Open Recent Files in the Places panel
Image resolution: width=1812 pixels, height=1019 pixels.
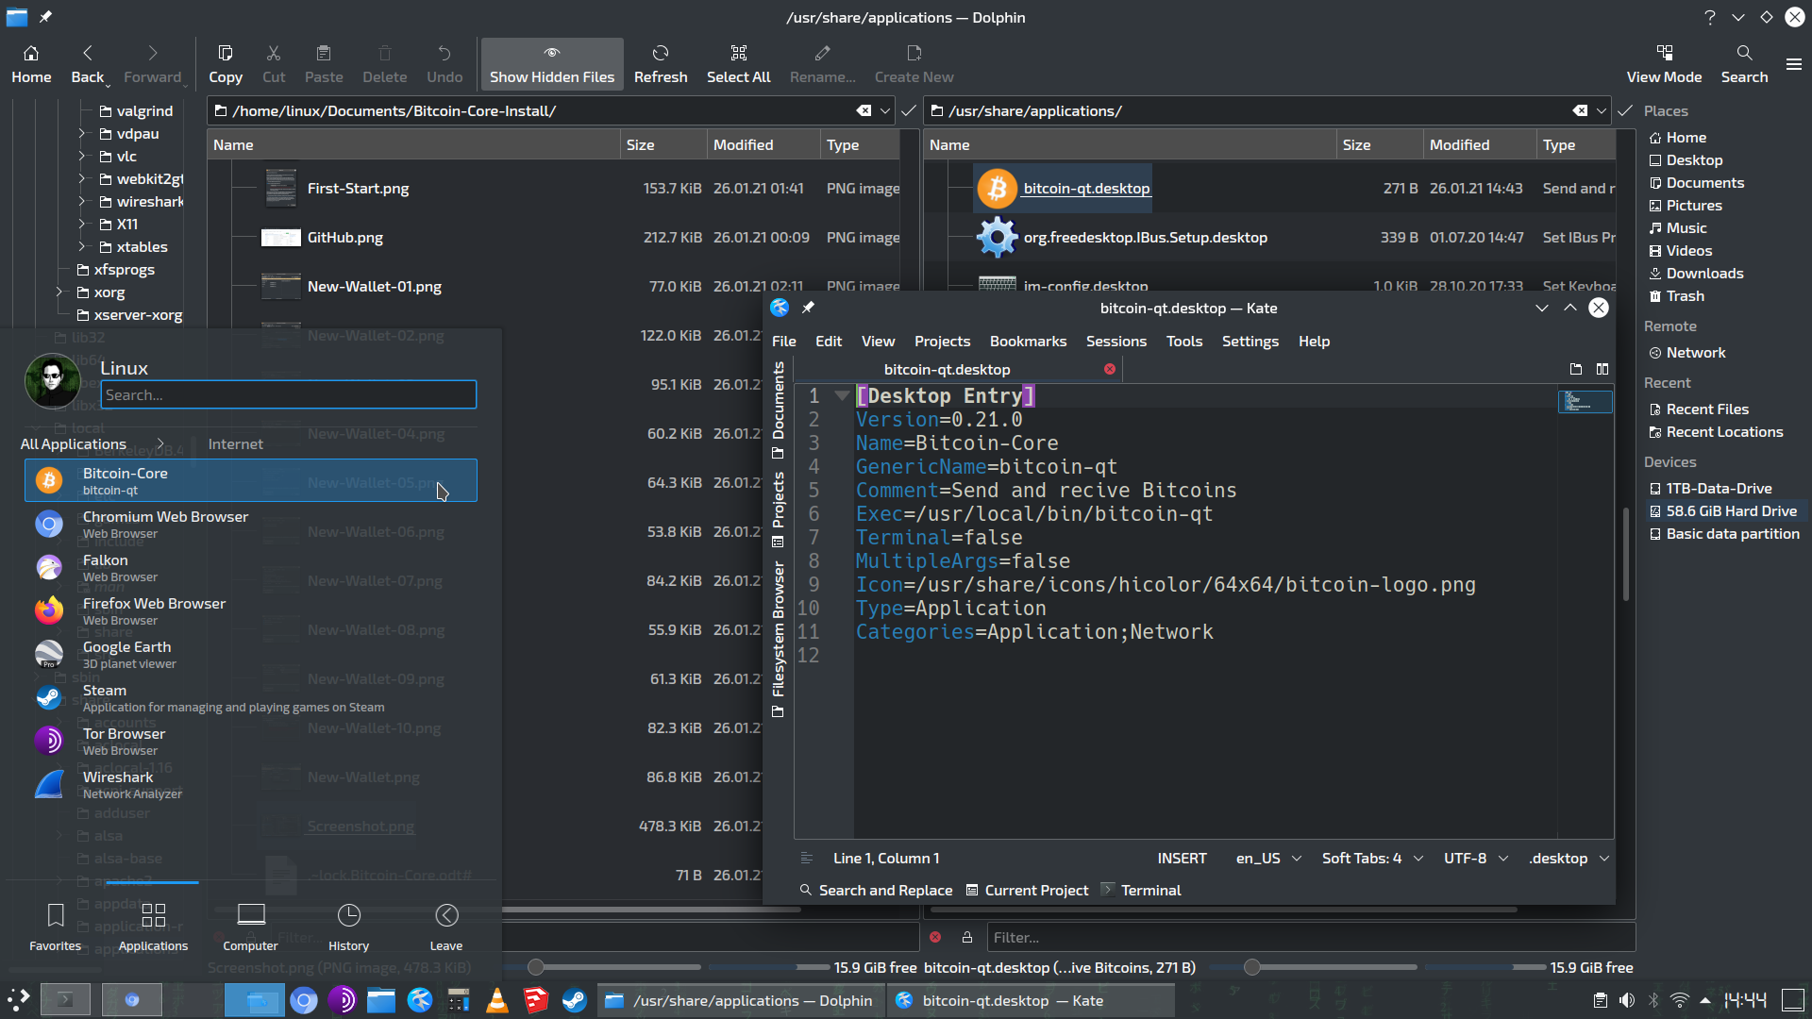tap(1706, 409)
